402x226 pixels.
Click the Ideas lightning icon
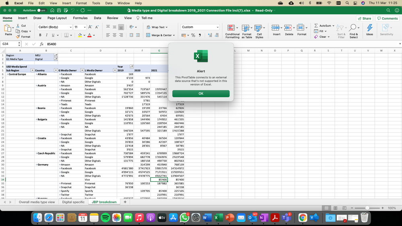(x=369, y=28)
